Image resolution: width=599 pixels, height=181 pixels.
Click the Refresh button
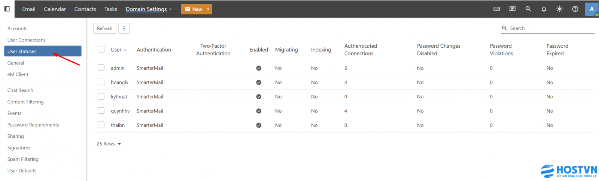(104, 28)
